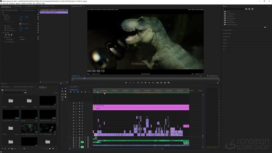Pick the free draw bezier mask pen under Opacity
Screen dimensions: 272x153
tap(12, 35)
